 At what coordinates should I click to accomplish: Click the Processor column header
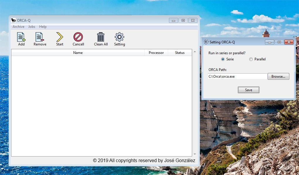click(156, 53)
